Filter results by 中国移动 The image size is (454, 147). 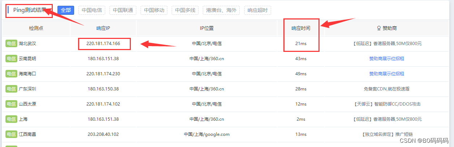point(154,10)
